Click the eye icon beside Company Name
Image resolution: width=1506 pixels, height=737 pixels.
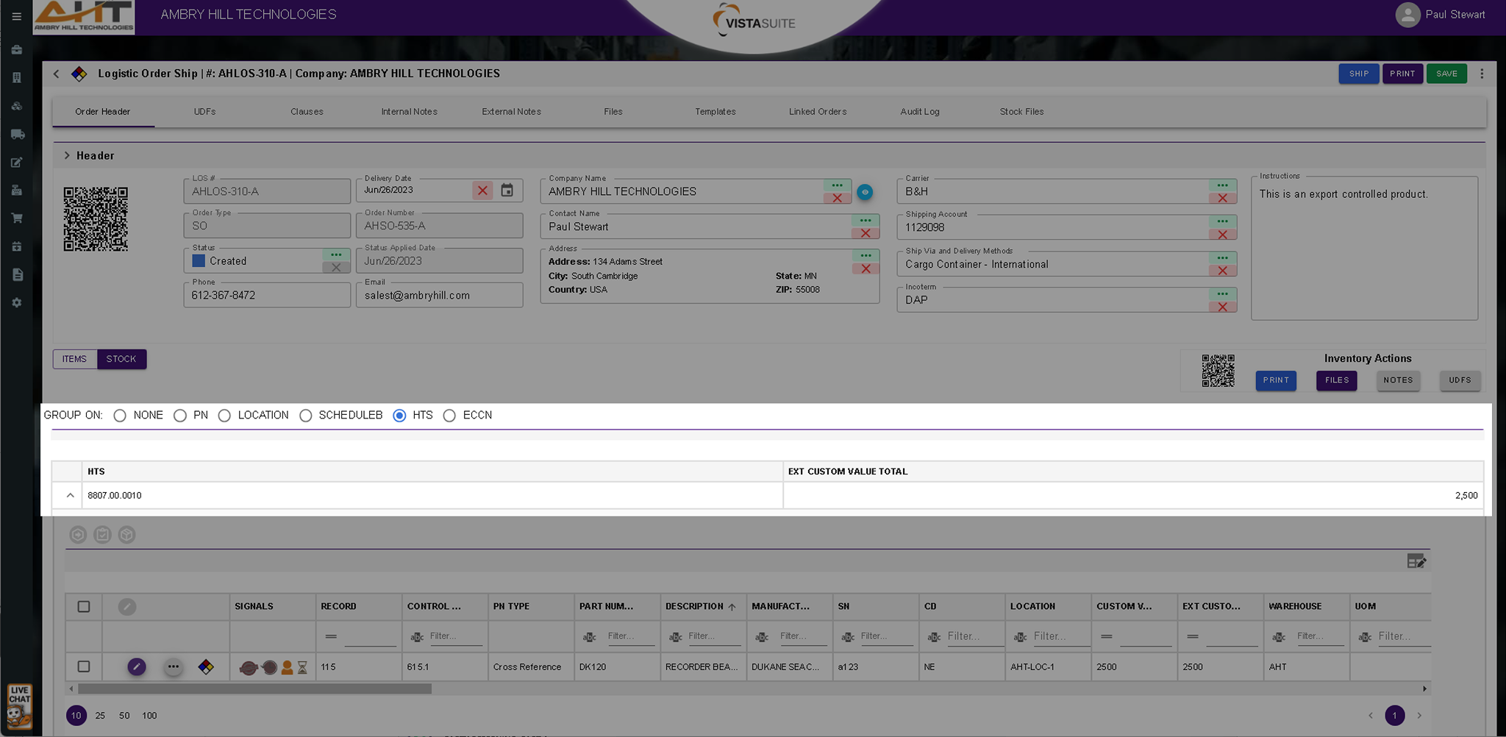pyautogui.click(x=865, y=192)
